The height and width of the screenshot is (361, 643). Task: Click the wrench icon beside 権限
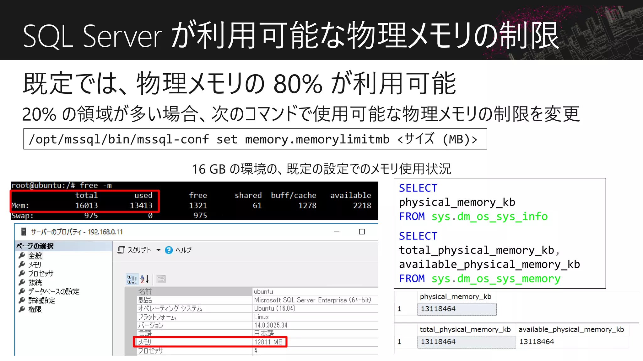point(22,309)
